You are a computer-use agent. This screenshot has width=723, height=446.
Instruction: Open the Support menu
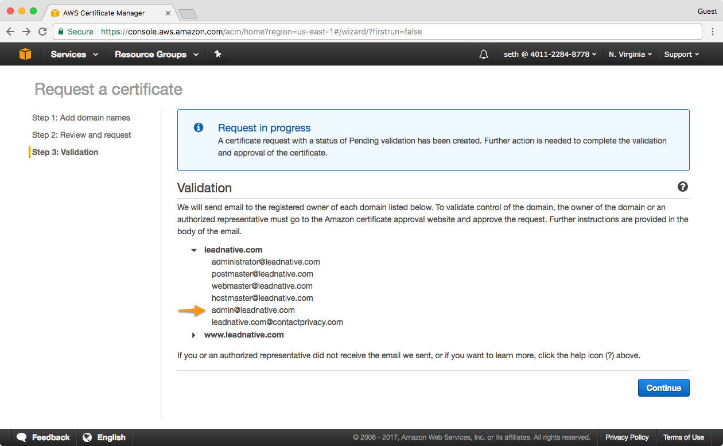(x=681, y=55)
